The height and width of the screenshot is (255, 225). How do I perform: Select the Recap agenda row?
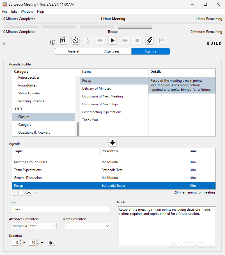(x=114, y=186)
